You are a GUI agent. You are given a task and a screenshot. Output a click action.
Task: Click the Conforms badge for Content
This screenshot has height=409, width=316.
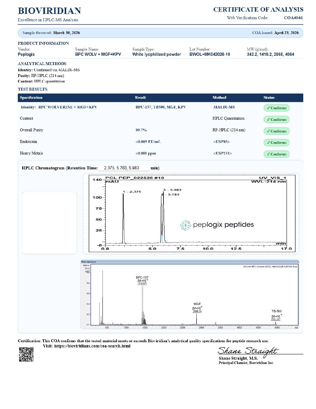(x=276, y=120)
